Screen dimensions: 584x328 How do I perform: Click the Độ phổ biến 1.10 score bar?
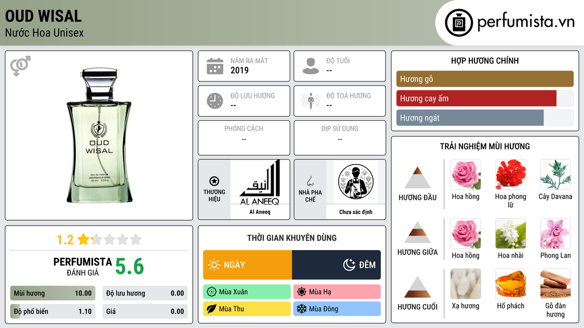coord(52,311)
